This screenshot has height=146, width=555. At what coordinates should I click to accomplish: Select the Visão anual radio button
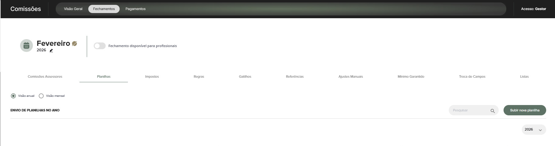click(13, 96)
